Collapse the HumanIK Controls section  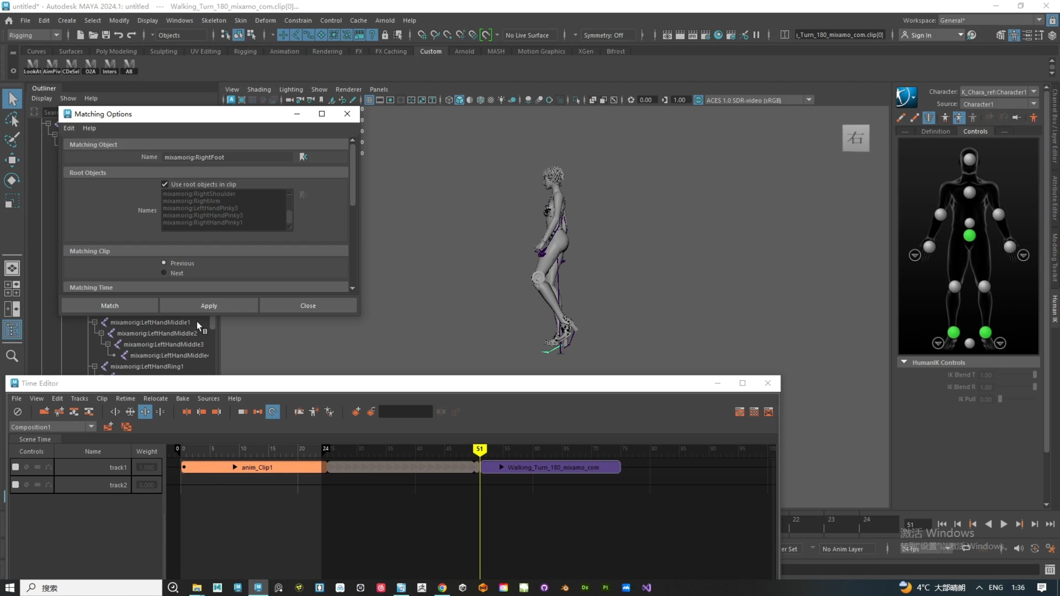coord(904,362)
